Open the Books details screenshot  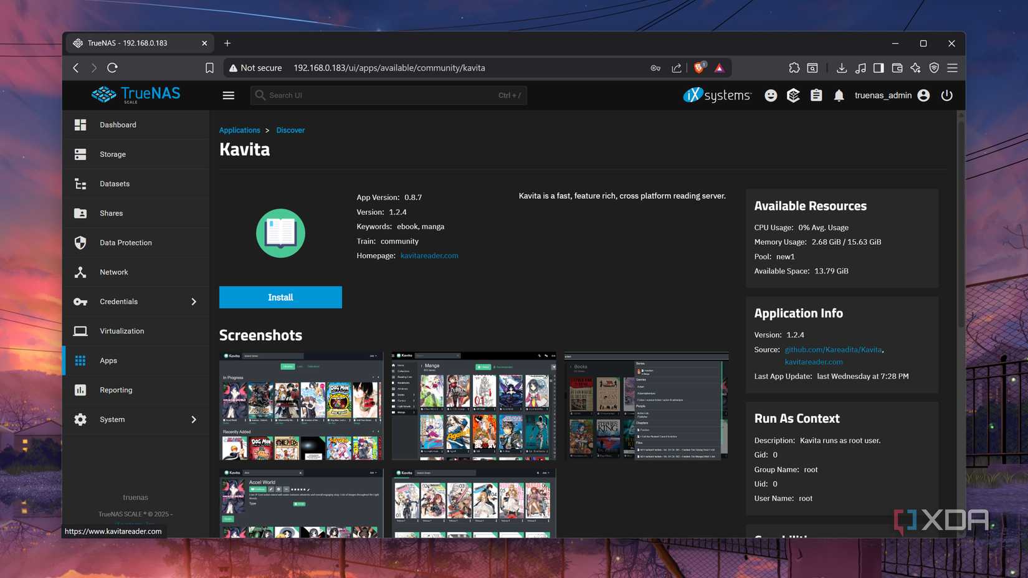[x=646, y=406]
